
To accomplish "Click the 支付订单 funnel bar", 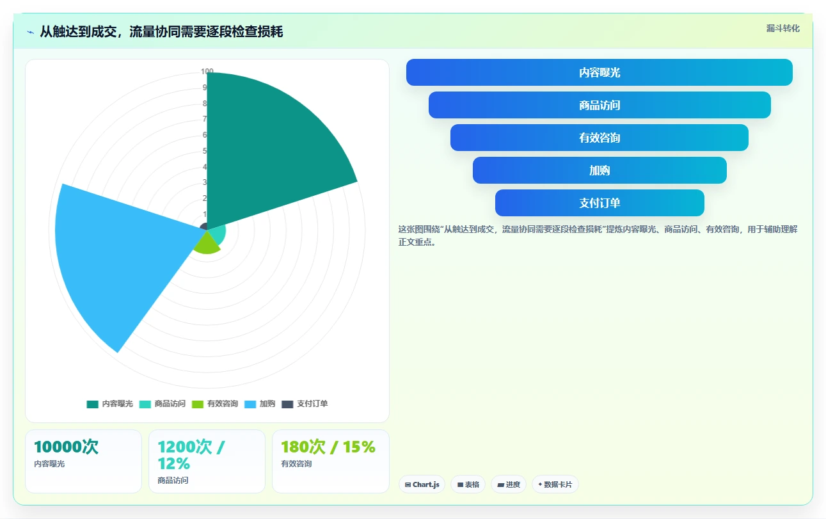I will coord(600,203).
